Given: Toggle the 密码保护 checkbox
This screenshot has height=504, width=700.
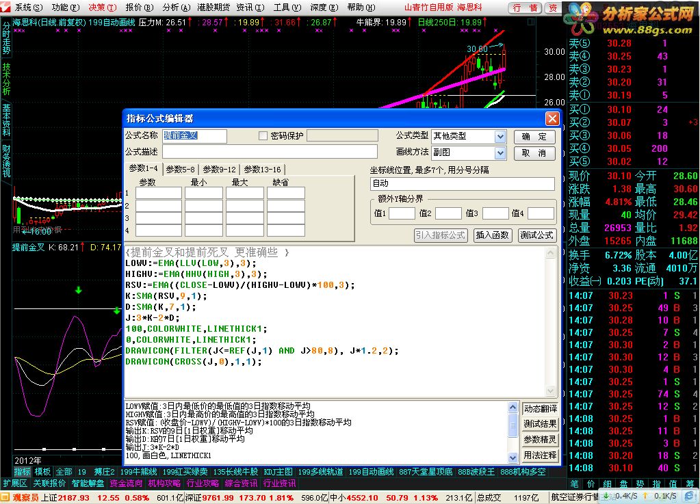Looking at the screenshot, I should (x=263, y=135).
